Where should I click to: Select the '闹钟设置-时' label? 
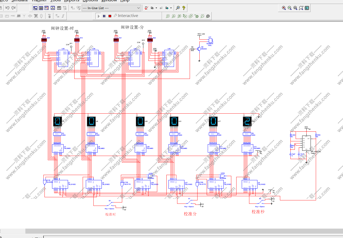(x=63, y=28)
